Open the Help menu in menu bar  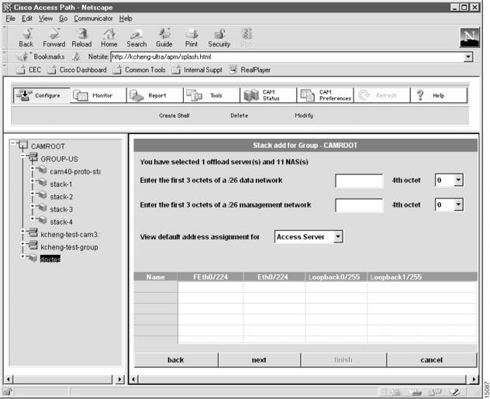[x=126, y=19]
